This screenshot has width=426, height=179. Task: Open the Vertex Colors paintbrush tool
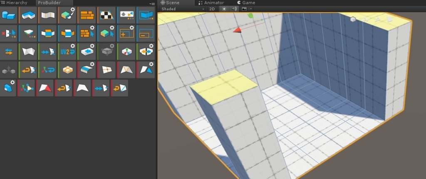tap(68, 15)
